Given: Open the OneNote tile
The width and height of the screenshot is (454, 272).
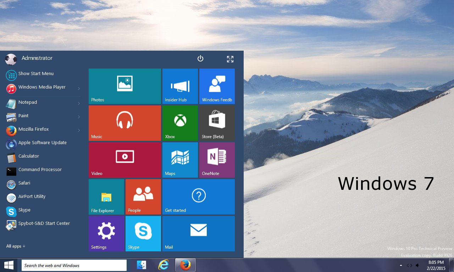Looking at the screenshot, I should pyautogui.click(x=217, y=160).
